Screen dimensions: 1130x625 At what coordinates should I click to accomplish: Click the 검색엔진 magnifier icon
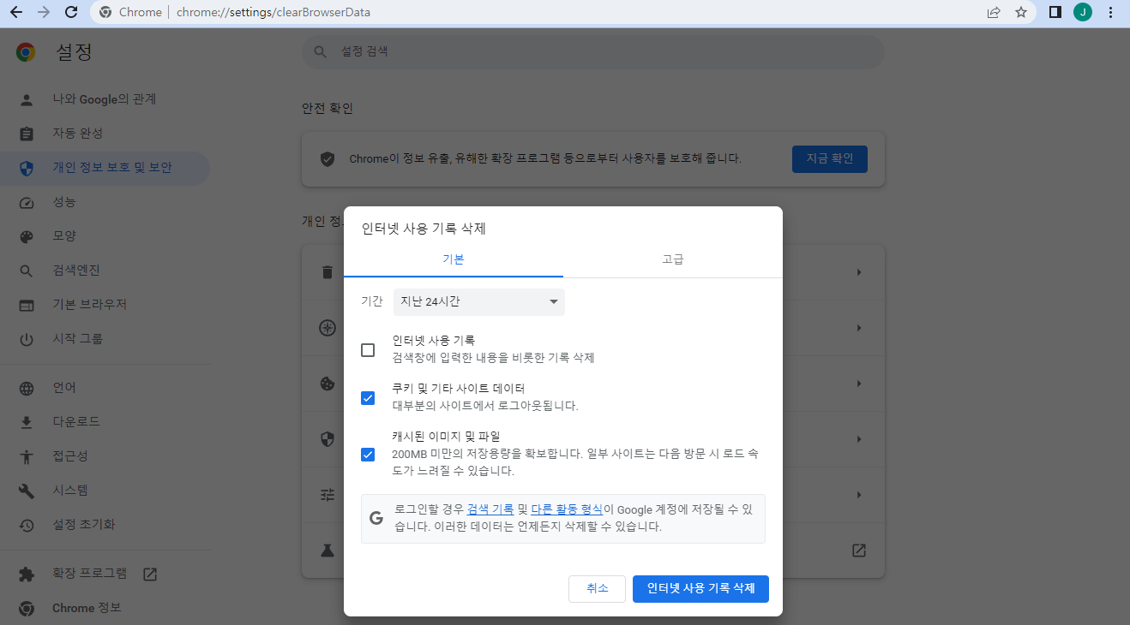point(26,269)
